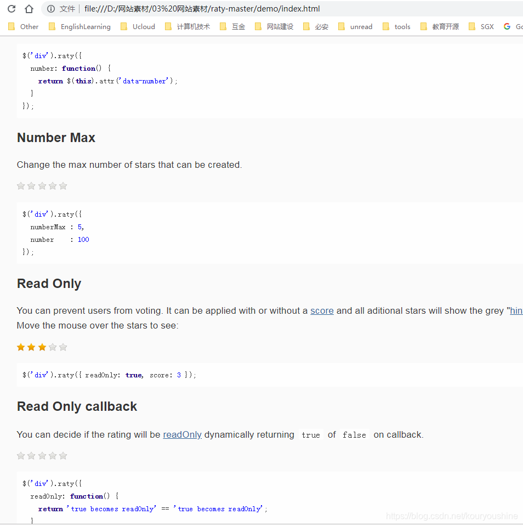Click the 'Number Max' heading
This screenshot has height=526, width=523.
pyautogui.click(x=56, y=138)
